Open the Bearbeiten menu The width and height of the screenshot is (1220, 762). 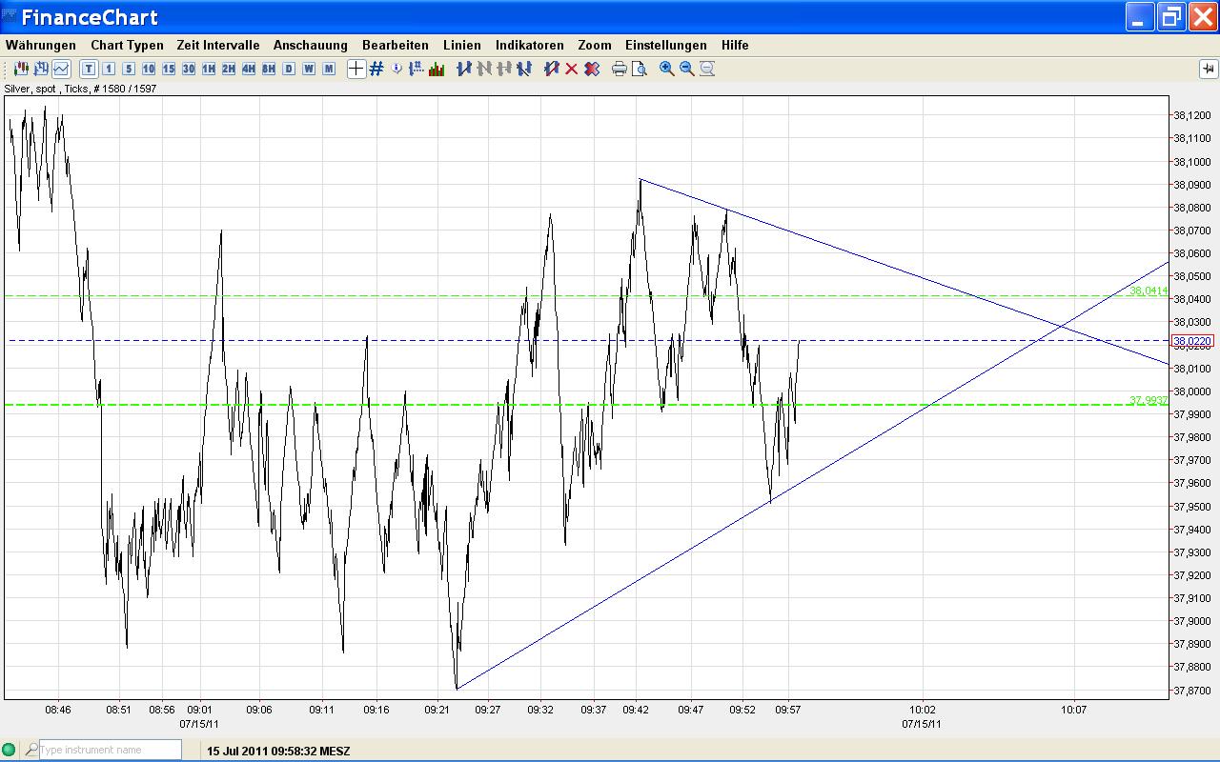click(396, 45)
